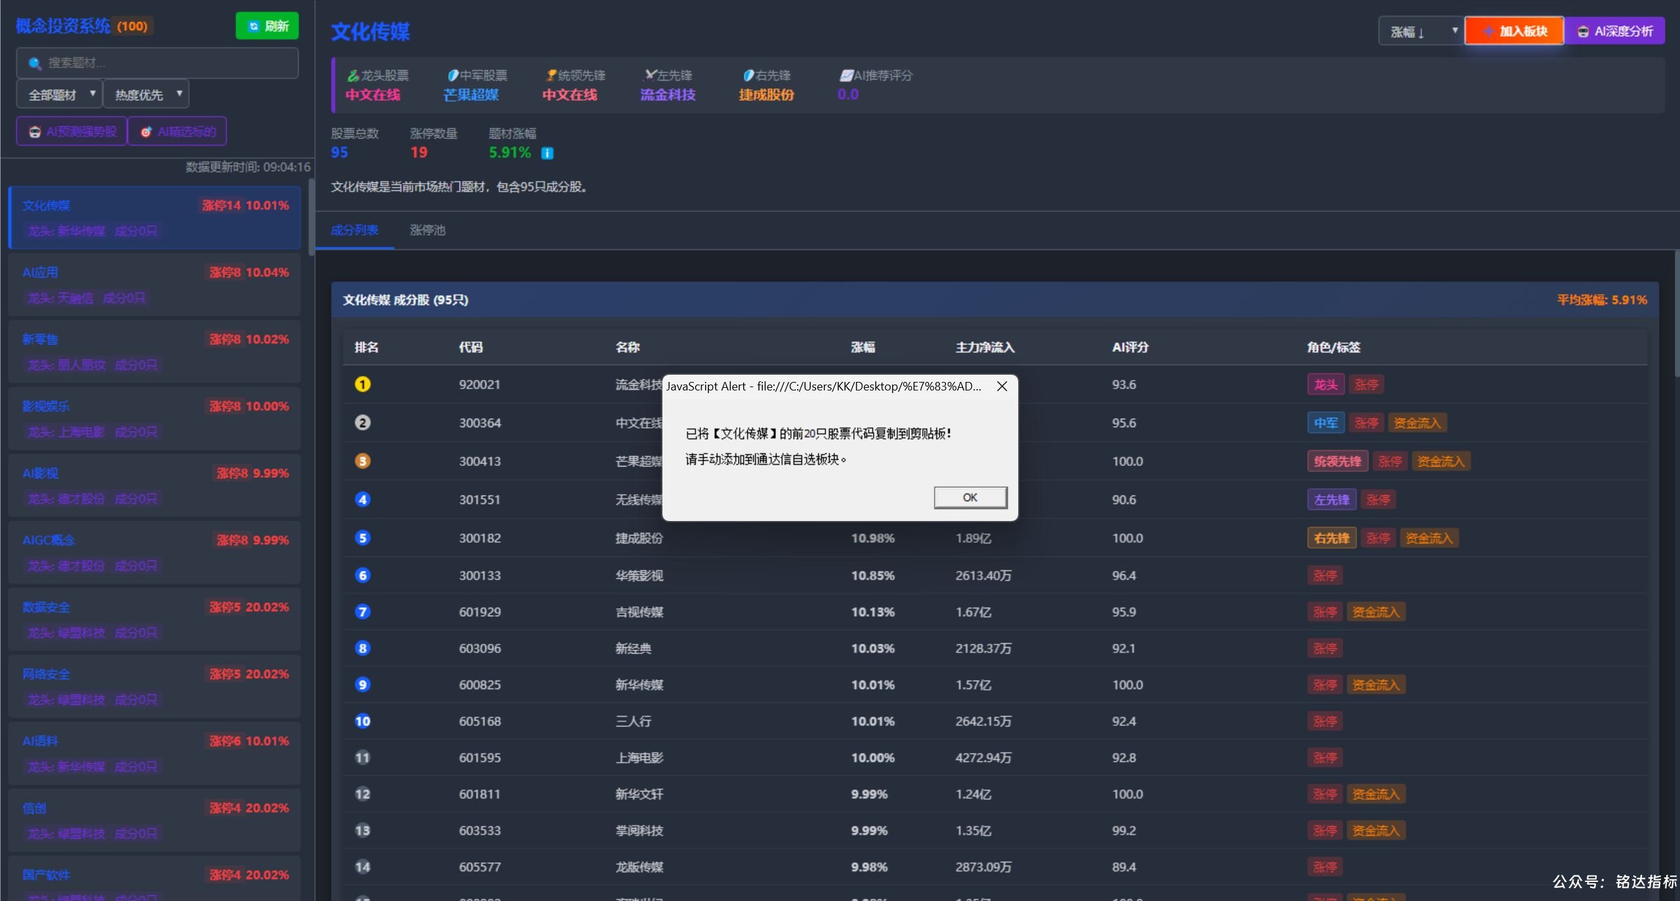Select the 国产软件 concept card
The height and width of the screenshot is (901, 1680).
pyautogui.click(x=155, y=879)
